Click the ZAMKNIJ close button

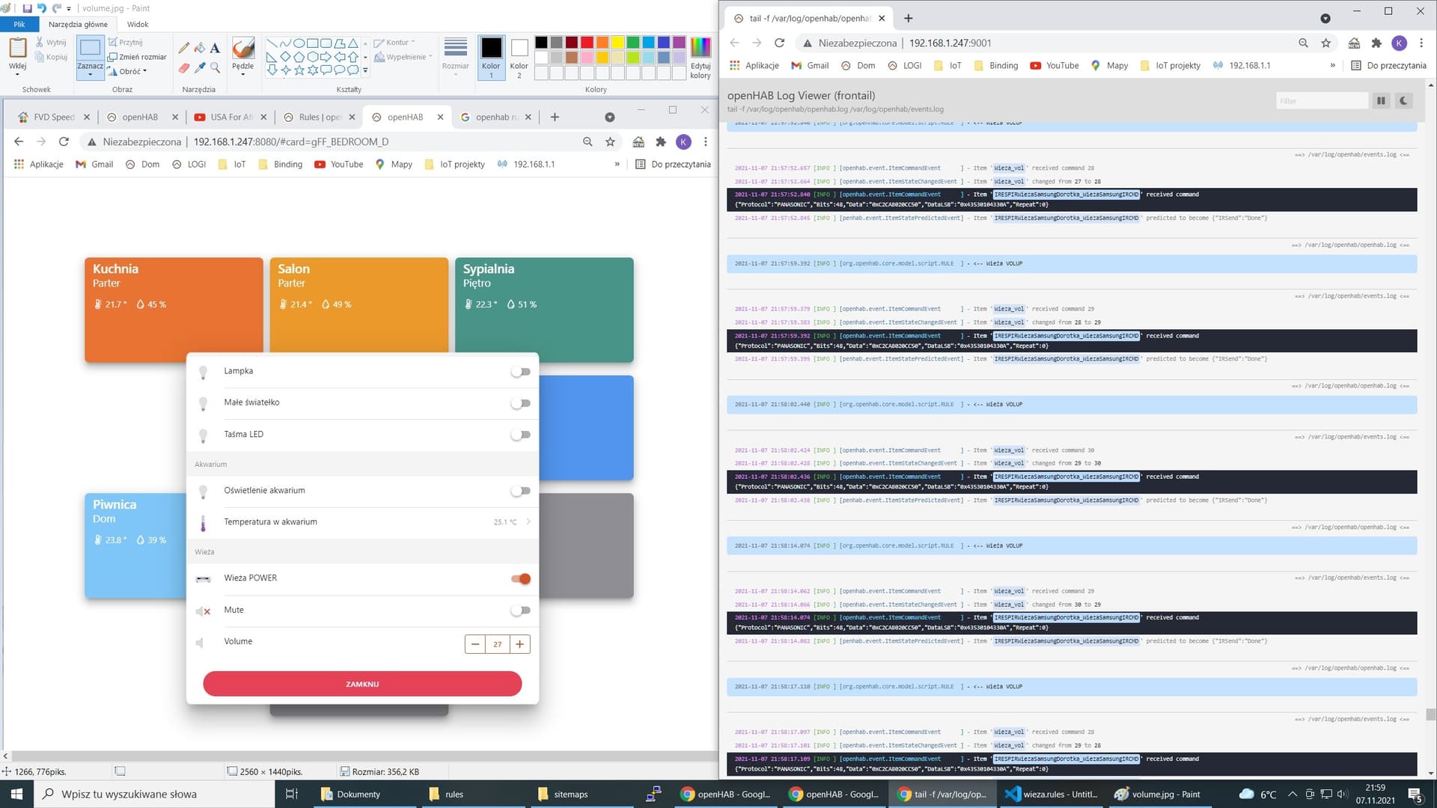tap(362, 684)
